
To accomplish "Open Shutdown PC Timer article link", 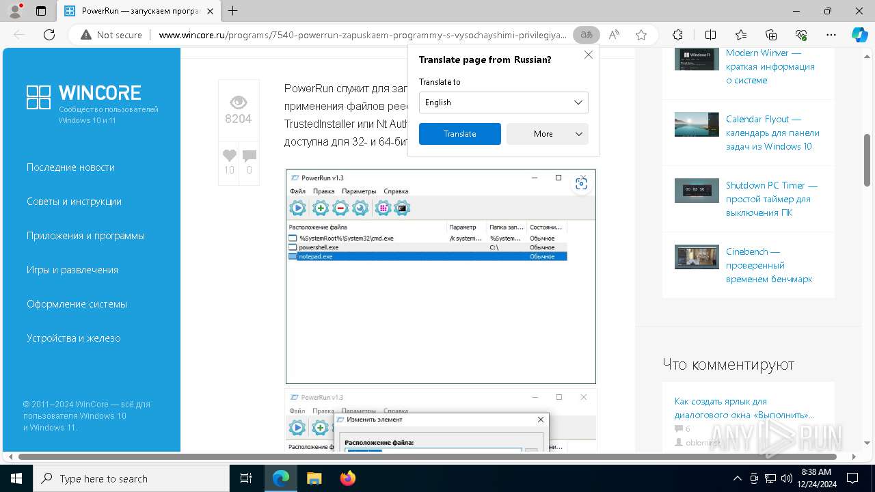I will 772,199.
